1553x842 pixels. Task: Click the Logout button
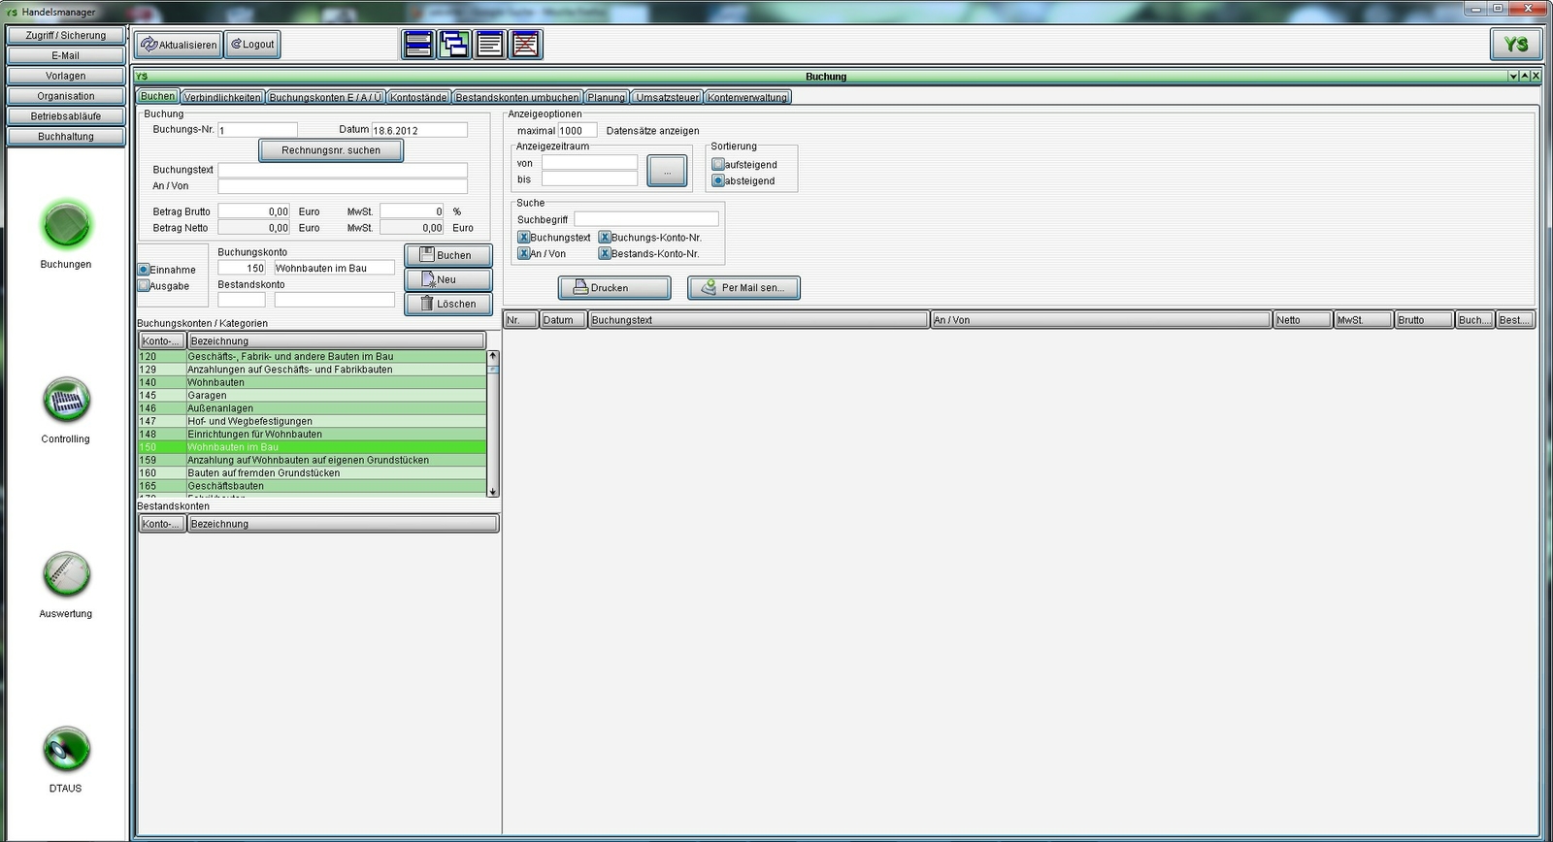pyautogui.click(x=252, y=45)
